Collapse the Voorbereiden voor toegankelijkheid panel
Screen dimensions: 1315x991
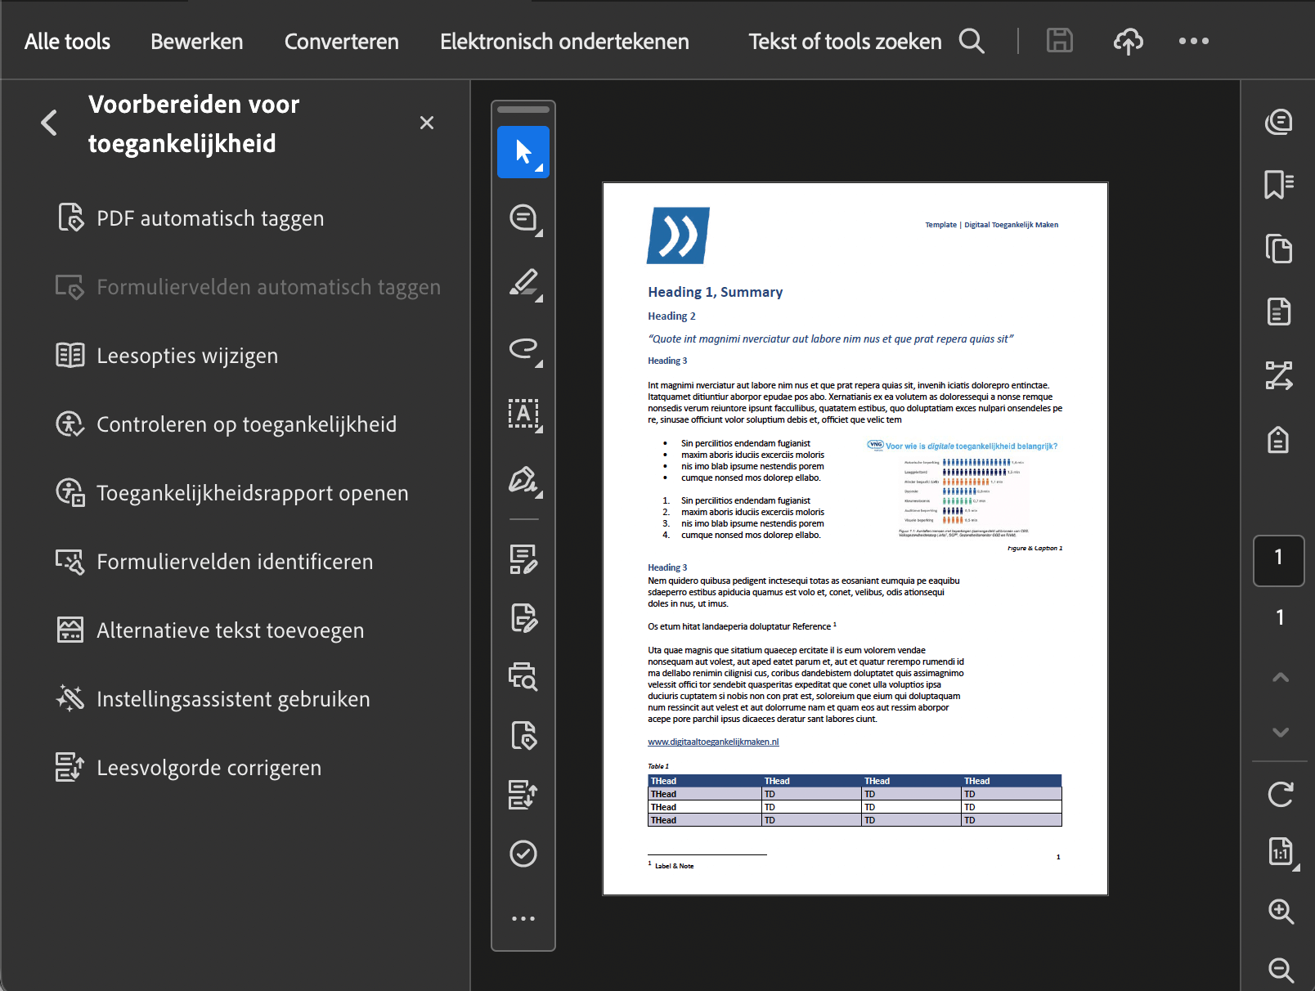pos(49,123)
